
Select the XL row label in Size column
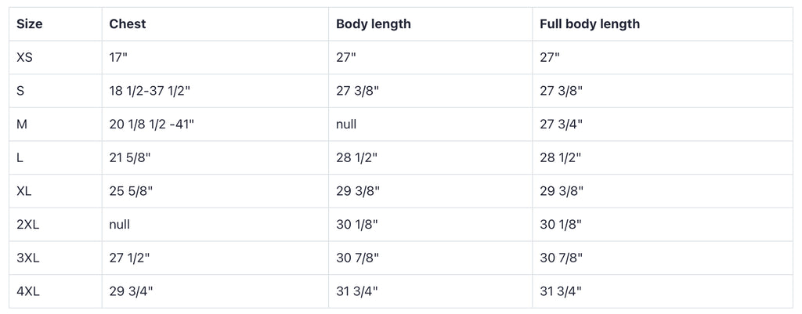pyautogui.click(x=23, y=191)
